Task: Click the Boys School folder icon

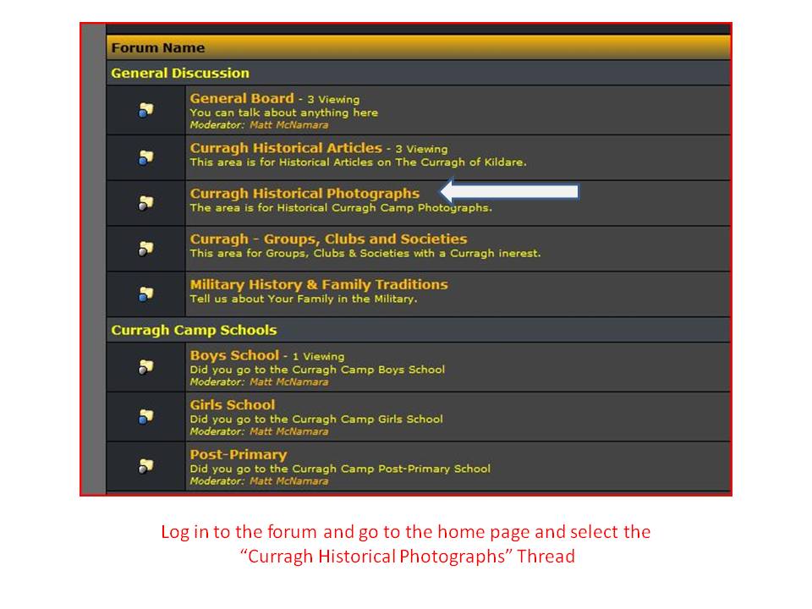Action: click(146, 366)
